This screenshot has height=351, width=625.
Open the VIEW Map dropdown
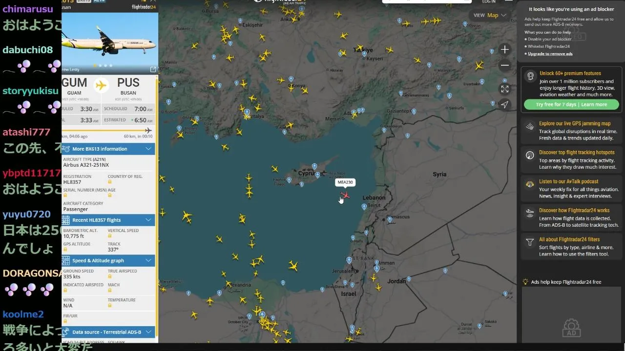pos(491,15)
